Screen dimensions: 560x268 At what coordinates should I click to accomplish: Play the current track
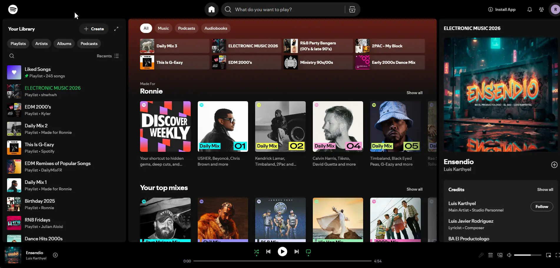tap(283, 252)
